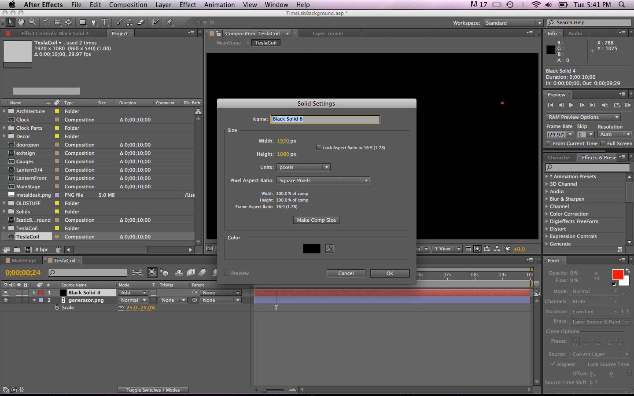Open generator.png TrkMat None dropdown

(173, 300)
